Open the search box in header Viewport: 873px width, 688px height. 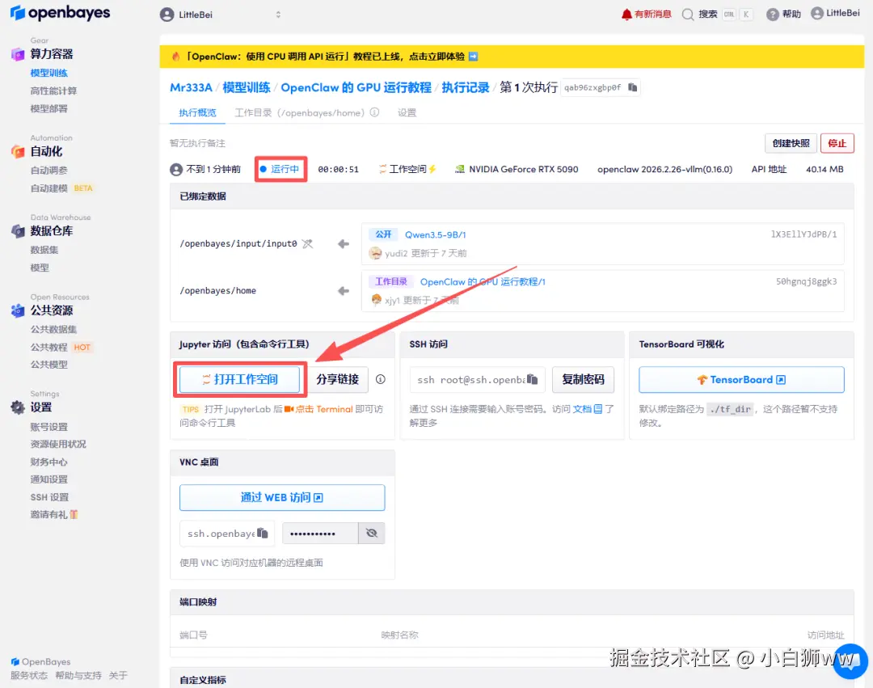pyautogui.click(x=717, y=15)
